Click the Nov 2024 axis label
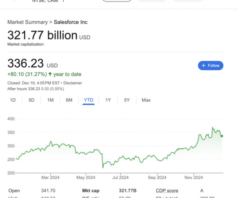This screenshot has width=238, height=198. point(194,177)
